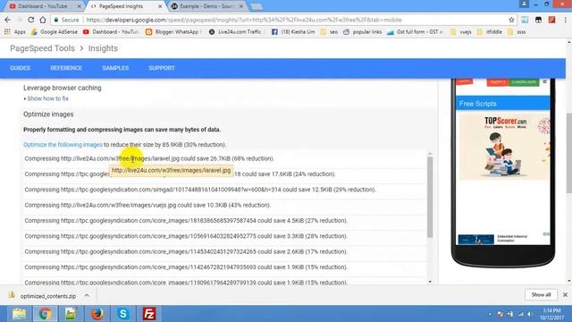Viewport: 572px width, 322px height.
Task: Click the vuejs.jpg compression result line
Action: (147, 205)
